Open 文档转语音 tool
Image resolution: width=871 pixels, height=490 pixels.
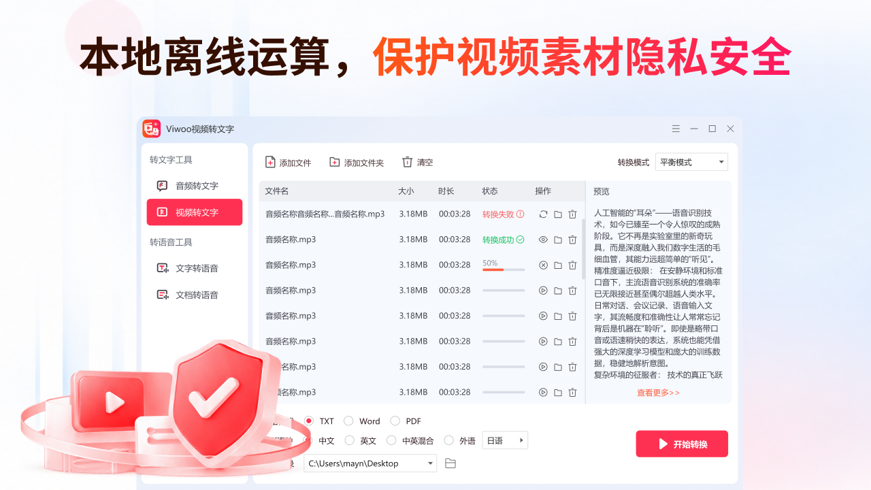pyautogui.click(x=195, y=295)
